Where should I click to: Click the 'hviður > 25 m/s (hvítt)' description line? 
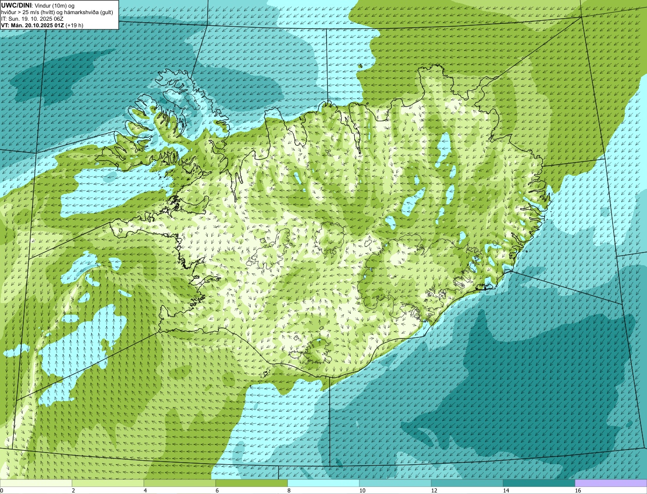click(x=57, y=12)
